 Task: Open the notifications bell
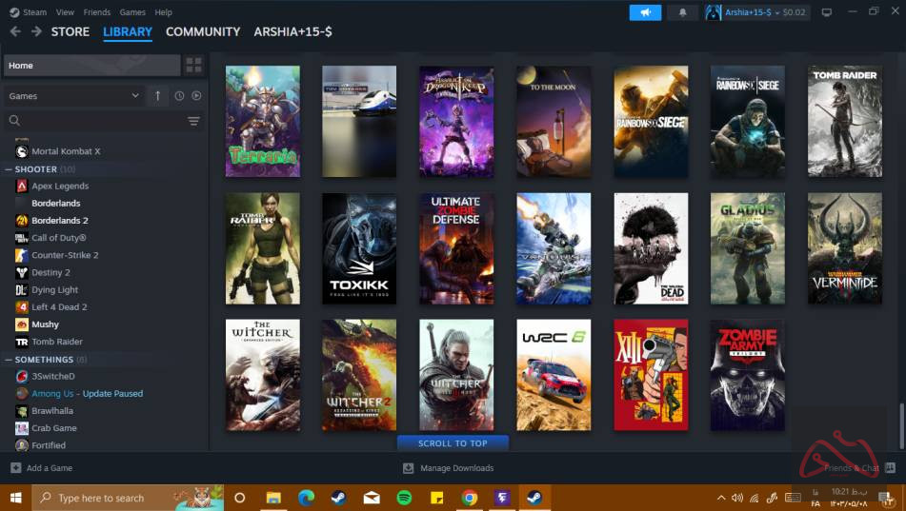(x=682, y=12)
